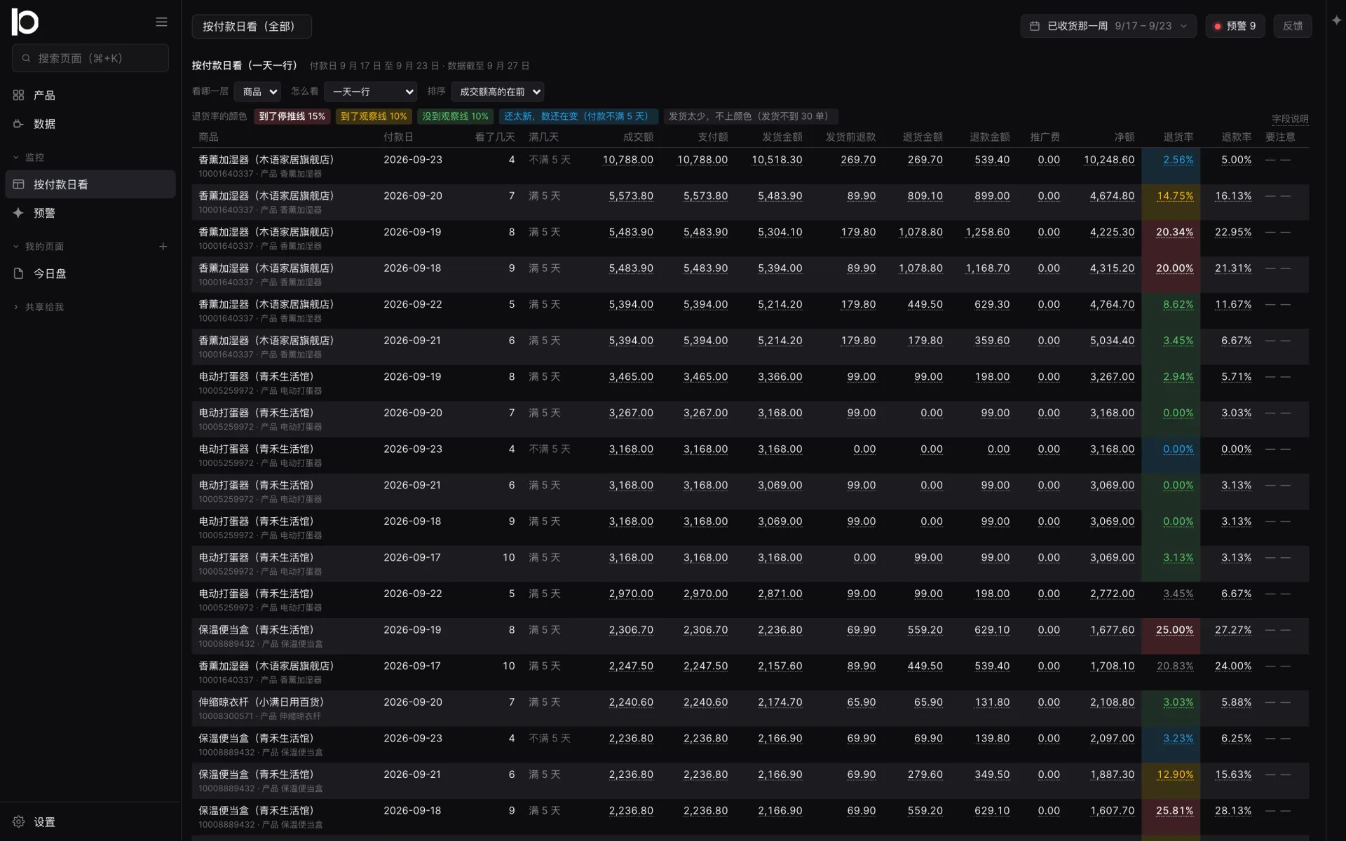The height and width of the screenshot is (841, 1346).
Task: Click the 退货率 column header
Action: 1178,137
